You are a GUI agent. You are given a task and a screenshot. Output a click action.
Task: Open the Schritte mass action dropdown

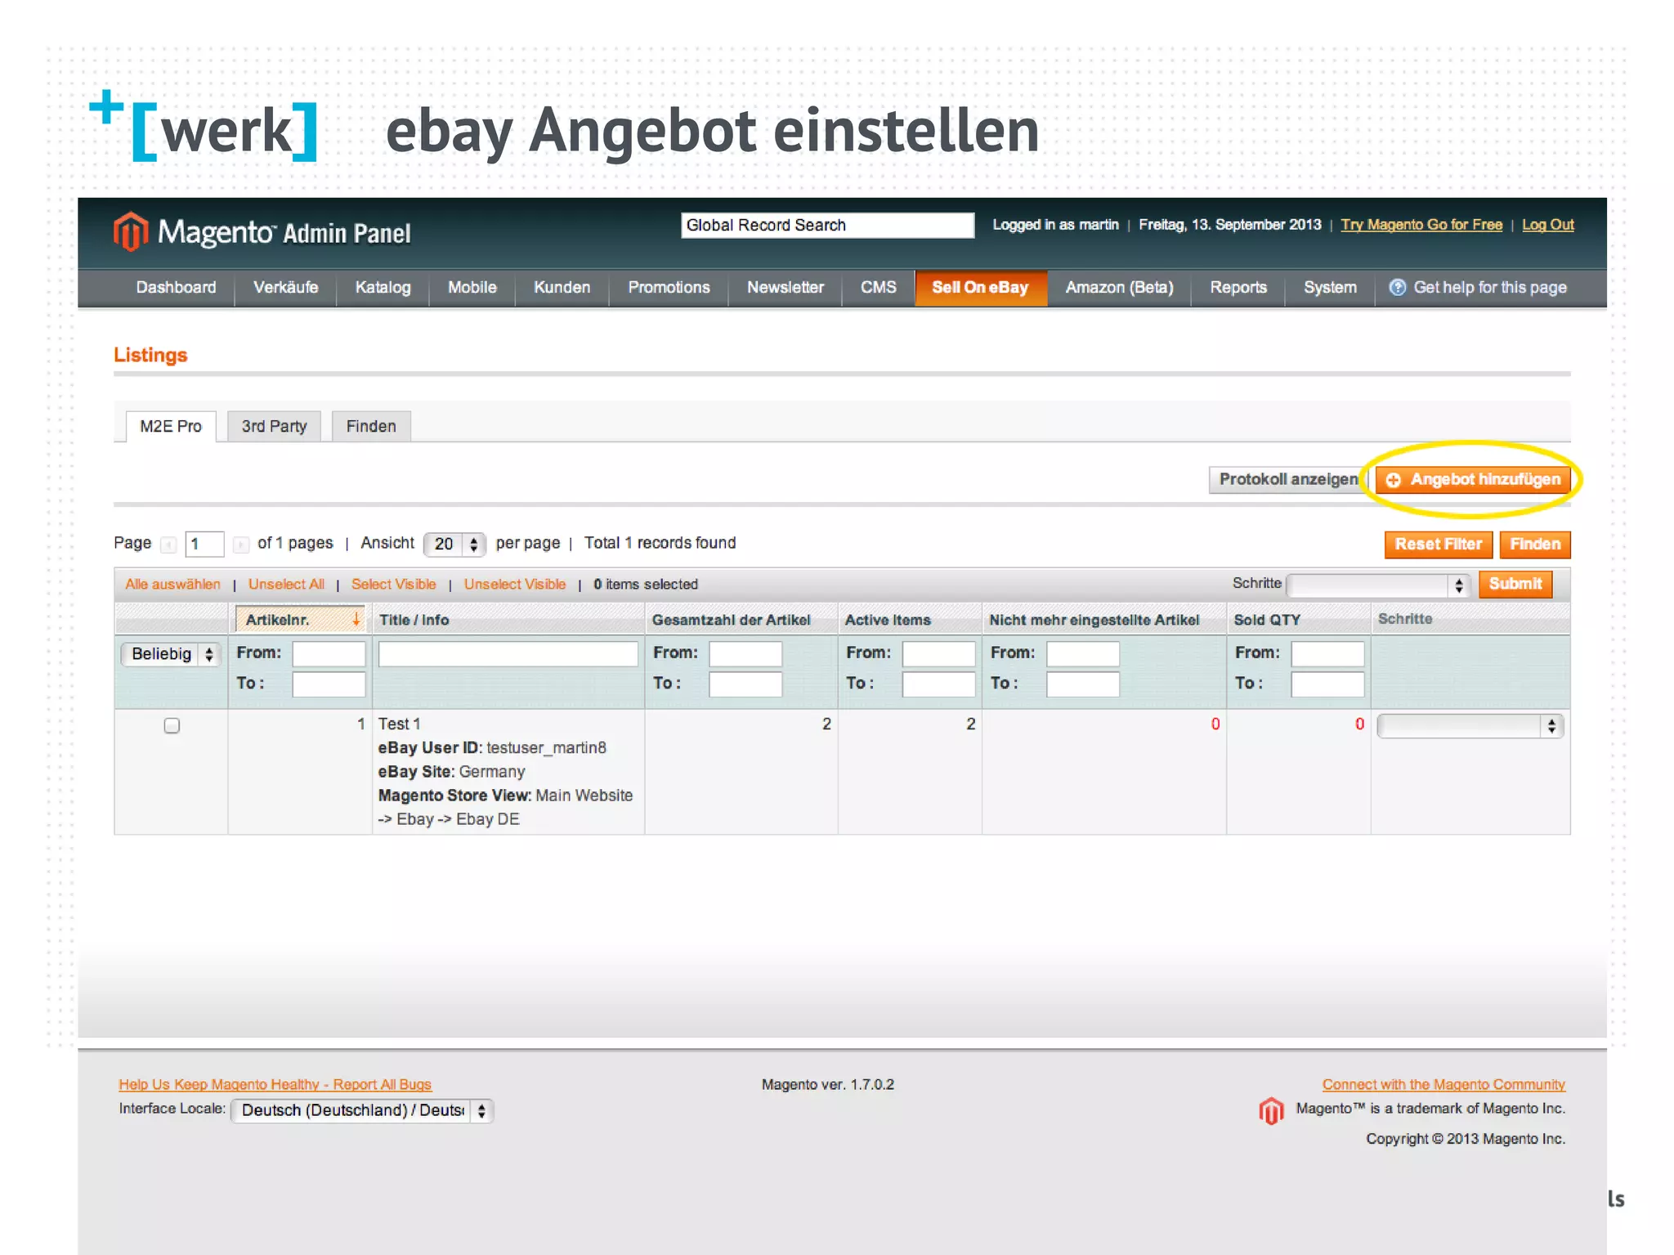[1378, 585]
